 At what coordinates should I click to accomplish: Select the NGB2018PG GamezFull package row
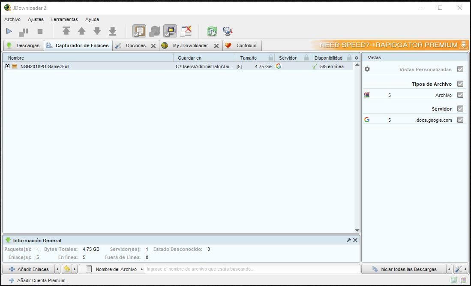[x=178, y=66]
